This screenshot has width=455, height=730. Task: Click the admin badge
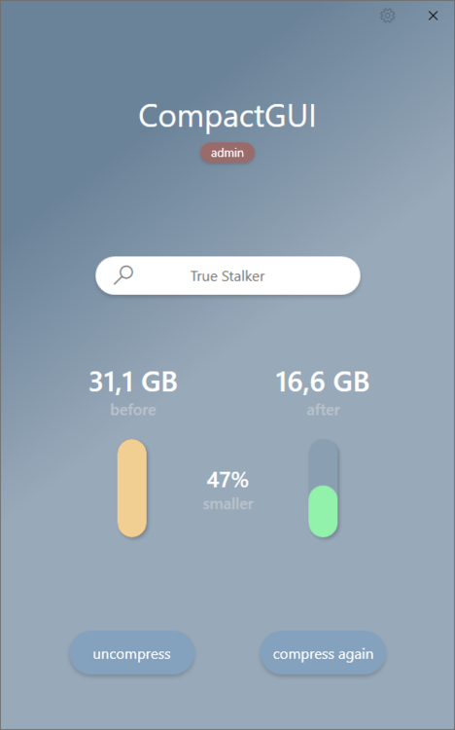click(x=227, y=153)
